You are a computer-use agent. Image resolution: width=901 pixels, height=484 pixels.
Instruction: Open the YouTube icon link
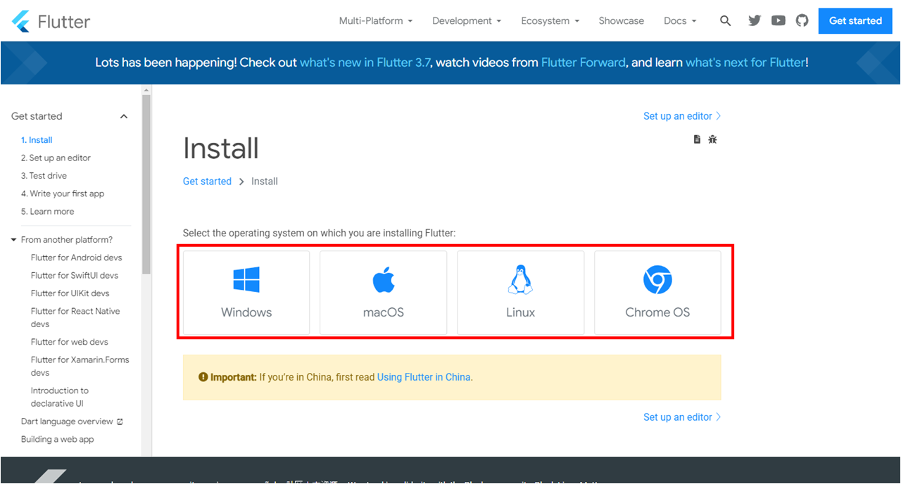[778, 21]
